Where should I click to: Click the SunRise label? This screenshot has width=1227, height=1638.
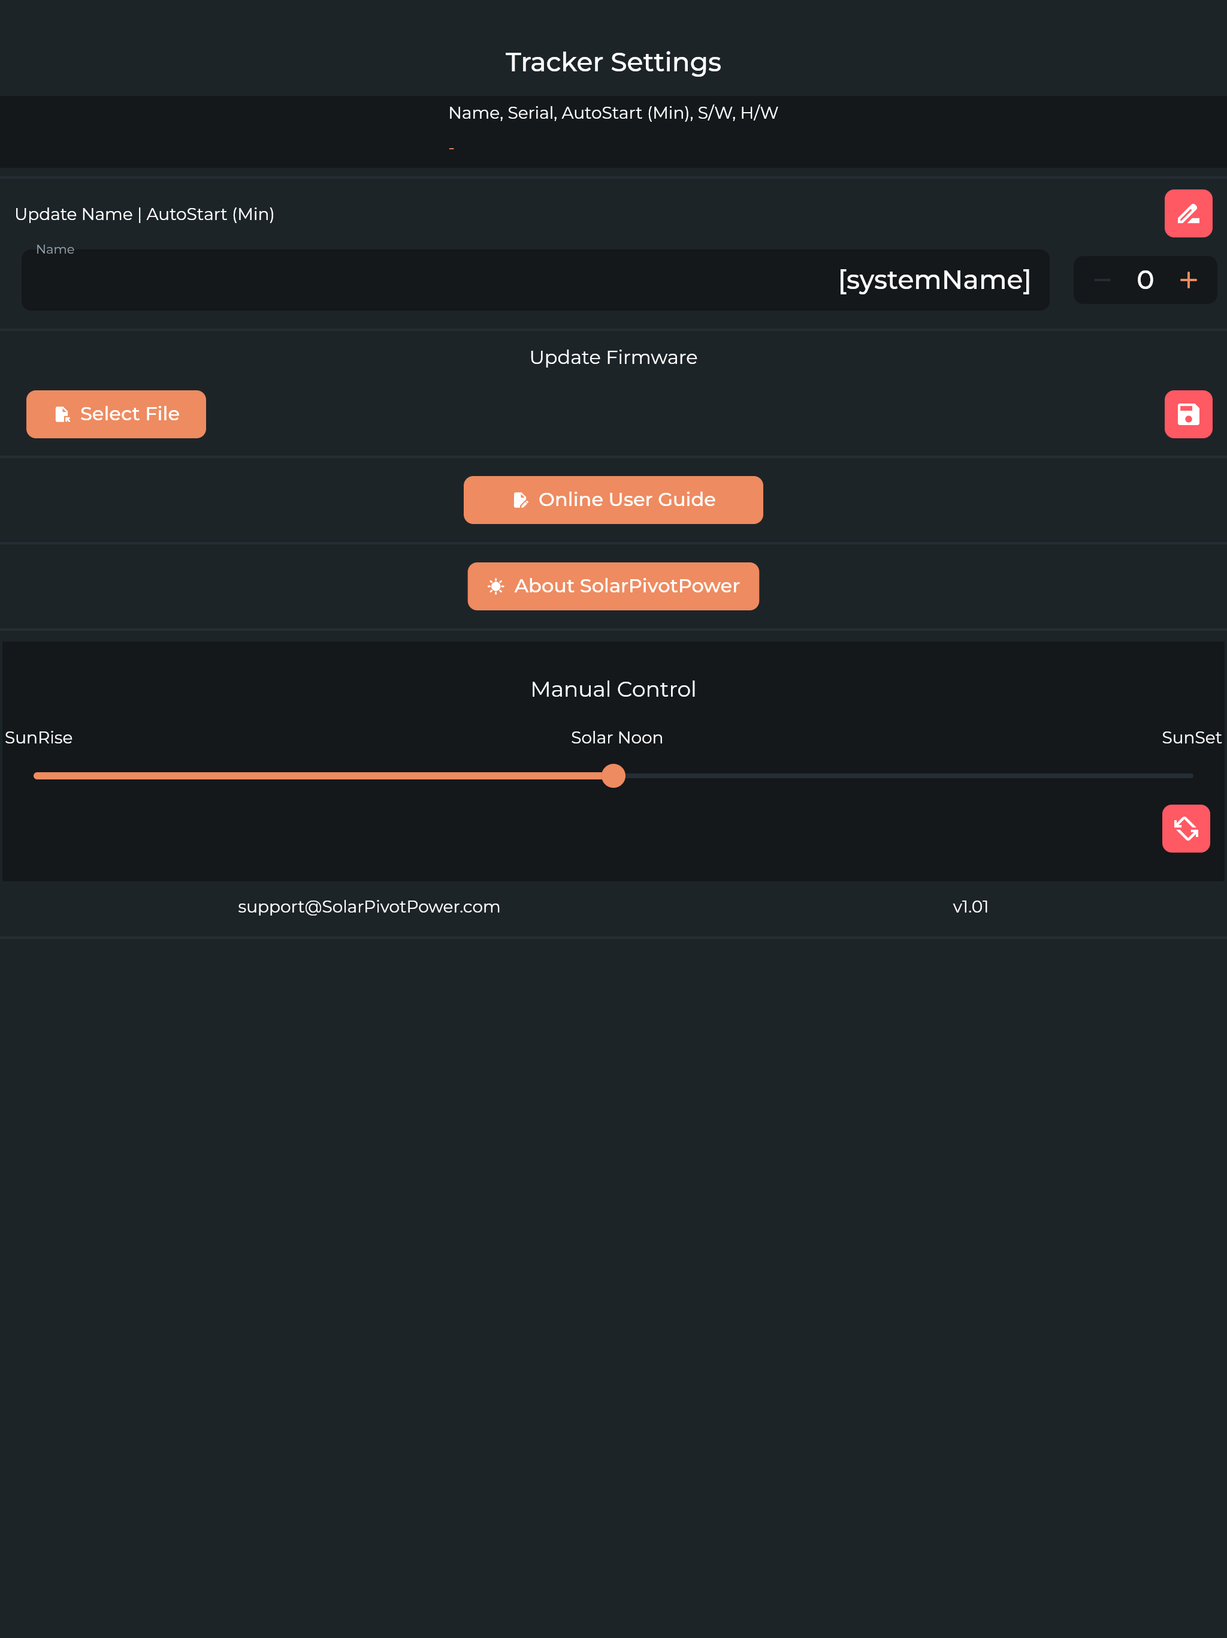click(38, 737)
